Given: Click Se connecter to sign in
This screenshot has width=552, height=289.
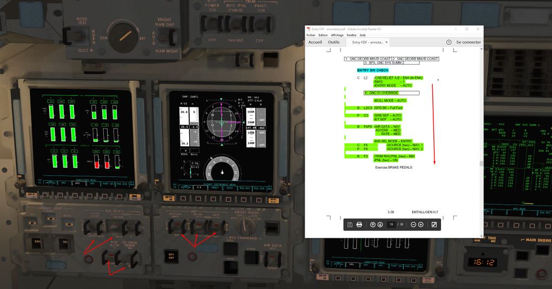Looking at the screenshot, I should coord(468,42).
